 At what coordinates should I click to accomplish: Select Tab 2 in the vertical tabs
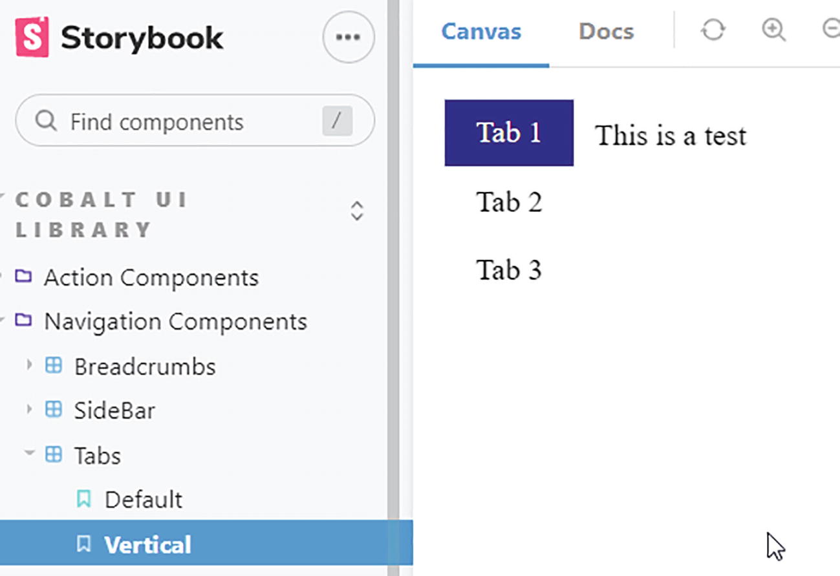(x=509, y=202)
